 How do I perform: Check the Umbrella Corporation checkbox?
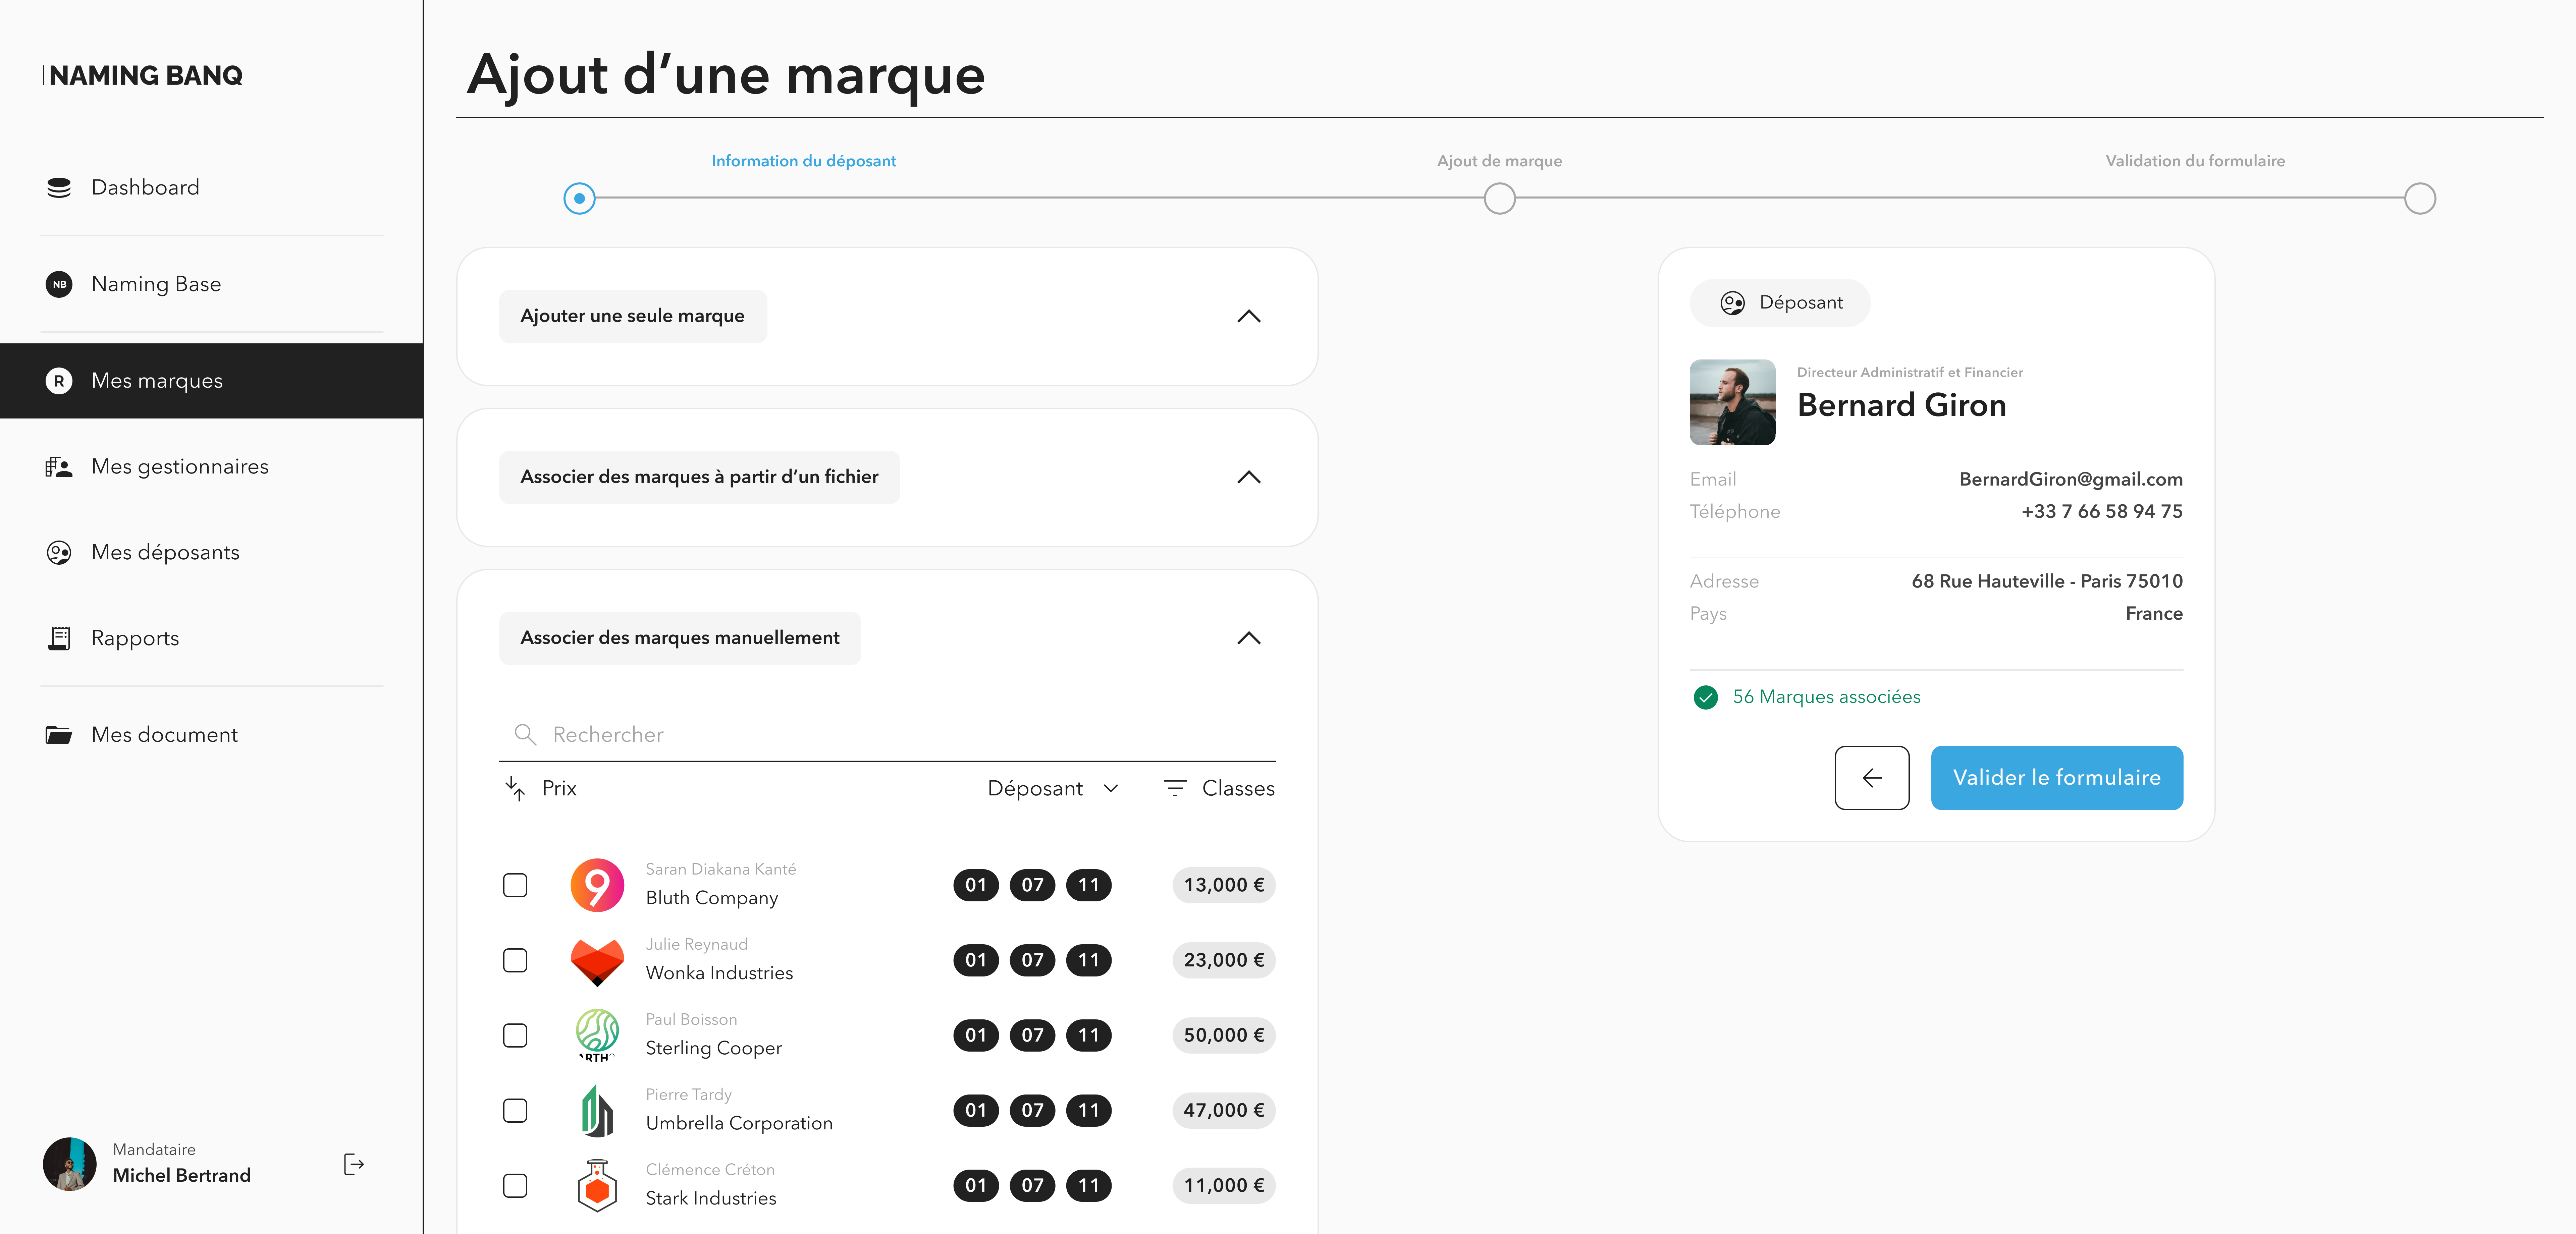[515, 1111]
